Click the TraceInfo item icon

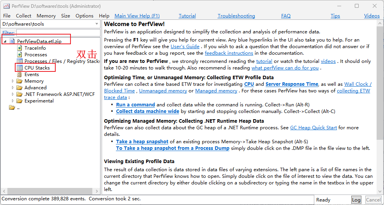pyautogui.click(x=19, y=48)
